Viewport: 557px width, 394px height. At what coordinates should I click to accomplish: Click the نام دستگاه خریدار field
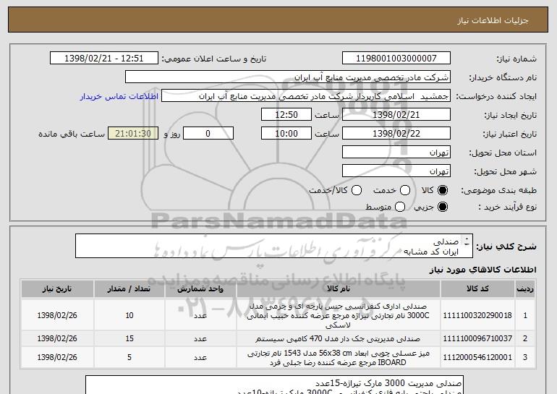pos(288,77)
